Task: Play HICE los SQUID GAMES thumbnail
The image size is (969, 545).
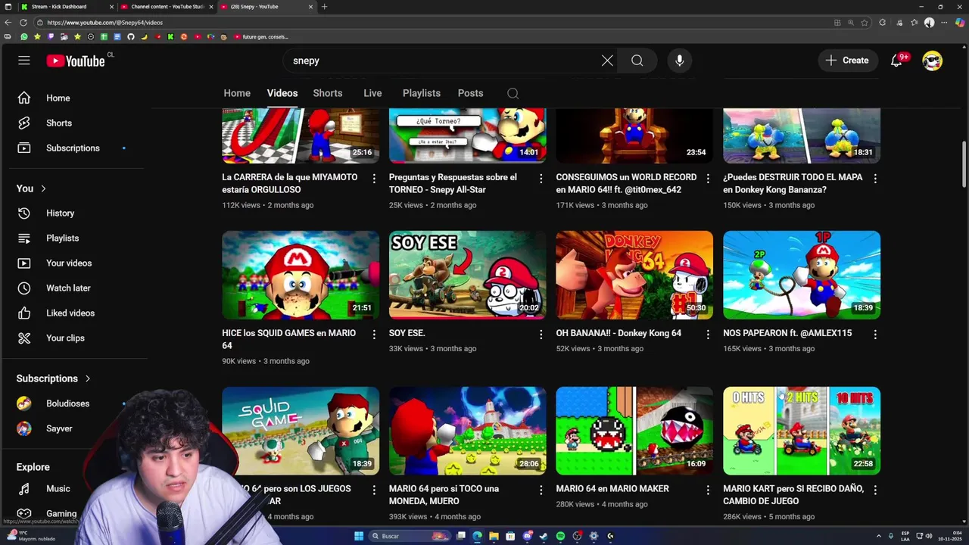Action: 301,275
